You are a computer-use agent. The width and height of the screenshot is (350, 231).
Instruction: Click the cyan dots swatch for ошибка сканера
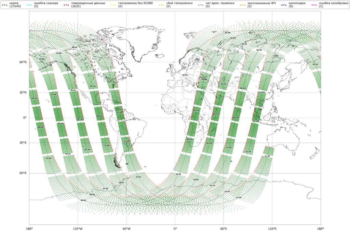(x=29, y=5)
